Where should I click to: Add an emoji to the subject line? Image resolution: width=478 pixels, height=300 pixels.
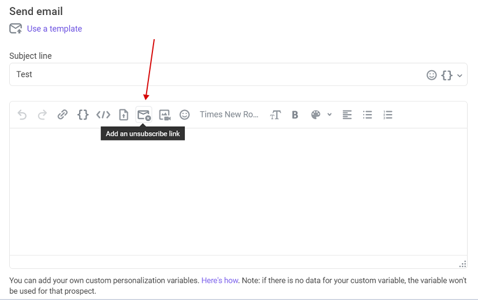tap(431, 75)
